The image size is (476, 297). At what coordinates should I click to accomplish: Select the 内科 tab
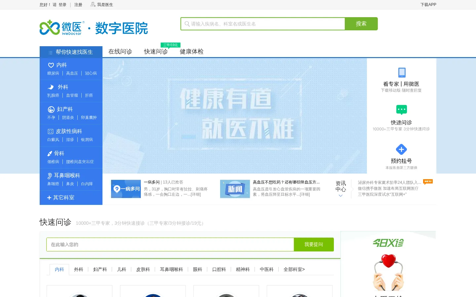click(x=59, y=269)
